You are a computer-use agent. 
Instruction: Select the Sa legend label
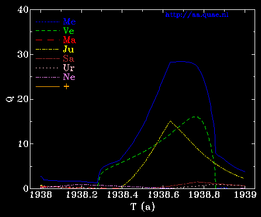pos(68,58)
